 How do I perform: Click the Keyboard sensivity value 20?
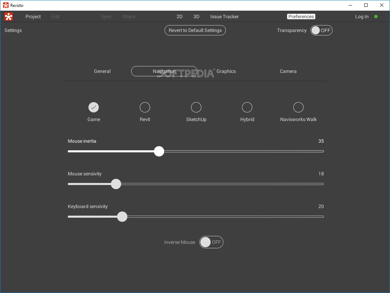321,207
